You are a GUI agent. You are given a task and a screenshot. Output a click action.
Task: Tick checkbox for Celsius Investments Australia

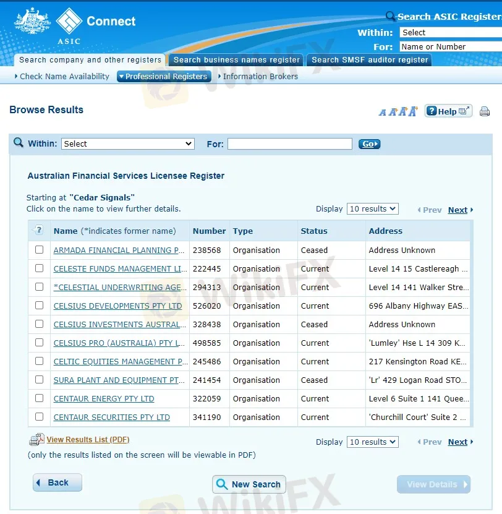click(x=40, y=324)
